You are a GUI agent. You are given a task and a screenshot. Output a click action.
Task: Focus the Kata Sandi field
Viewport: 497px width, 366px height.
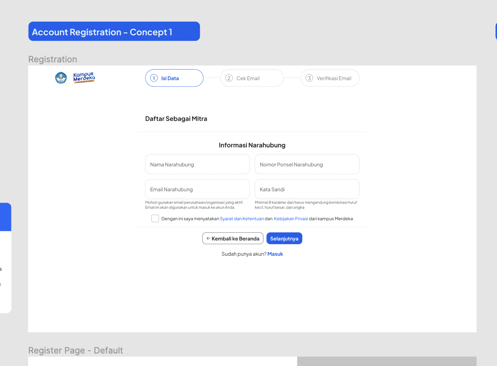307,189
